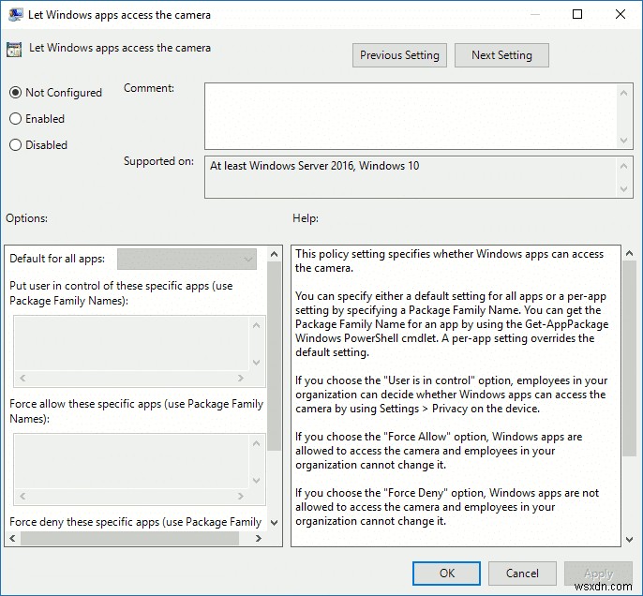The image size is (643, 596).
Task: Maximize the policy dialog window
Action: (577, 14)
